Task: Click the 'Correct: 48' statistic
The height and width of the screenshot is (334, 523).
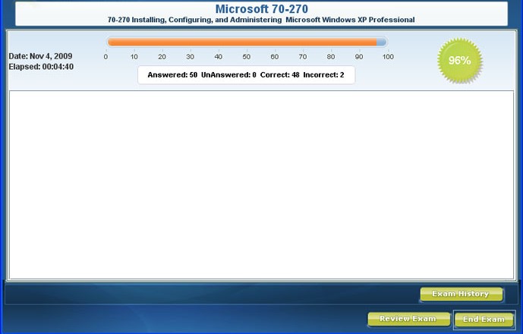Action: (279, 75)
